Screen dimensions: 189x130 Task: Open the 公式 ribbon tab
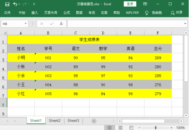point(67,13)
